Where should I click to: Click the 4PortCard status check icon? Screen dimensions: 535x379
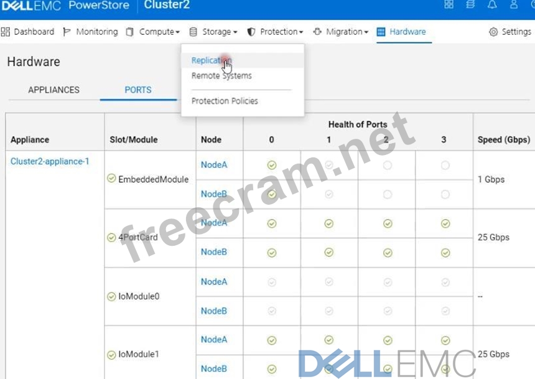[111, 237]
